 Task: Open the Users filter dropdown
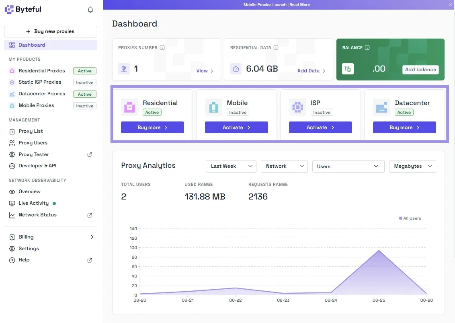pyautogui.click(x=348, y=166)
